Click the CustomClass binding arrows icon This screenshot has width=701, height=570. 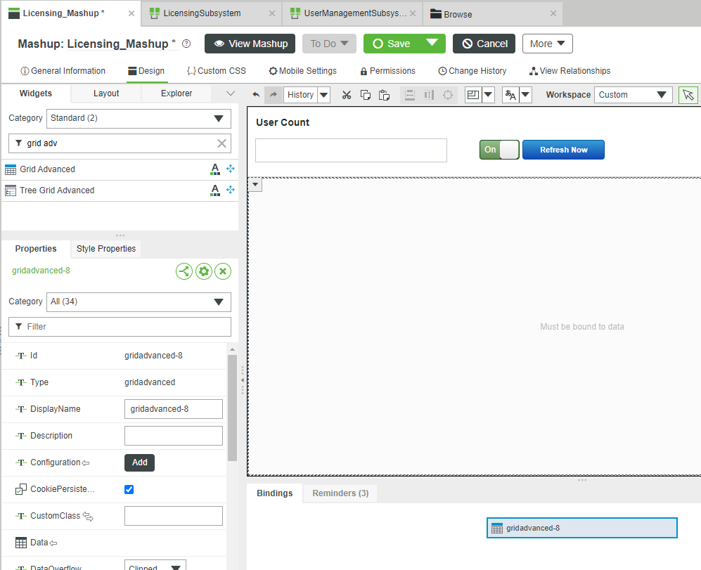click(88, 517)
